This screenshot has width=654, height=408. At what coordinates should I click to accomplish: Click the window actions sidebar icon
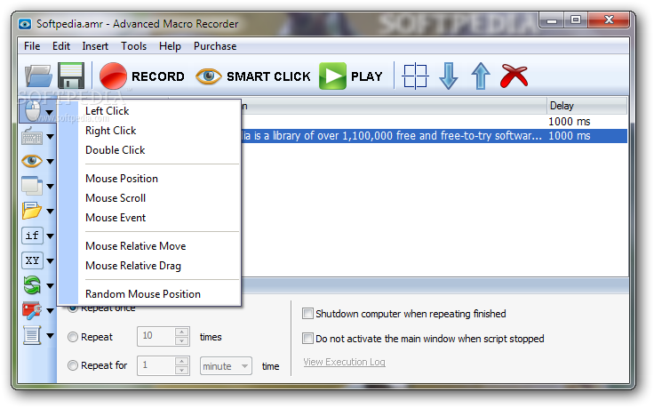point(32,186)
